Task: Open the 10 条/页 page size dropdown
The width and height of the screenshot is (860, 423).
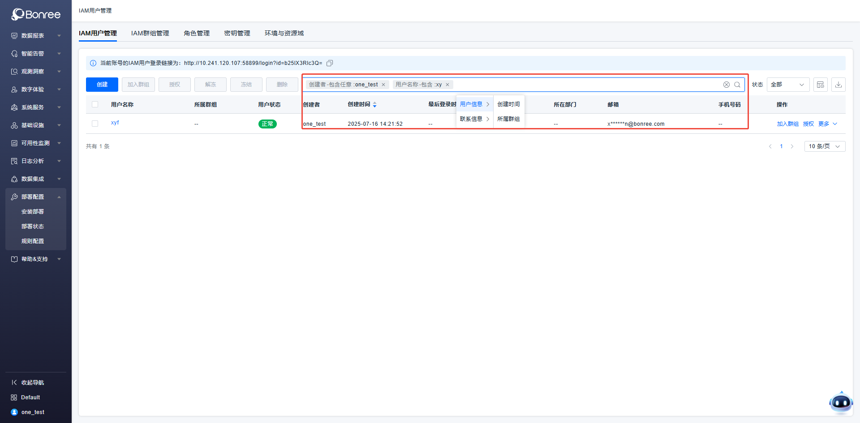Action: [x=824, y=146]
